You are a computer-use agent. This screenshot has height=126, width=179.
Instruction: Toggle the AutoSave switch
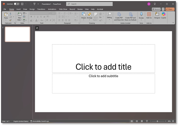(17, 4)
